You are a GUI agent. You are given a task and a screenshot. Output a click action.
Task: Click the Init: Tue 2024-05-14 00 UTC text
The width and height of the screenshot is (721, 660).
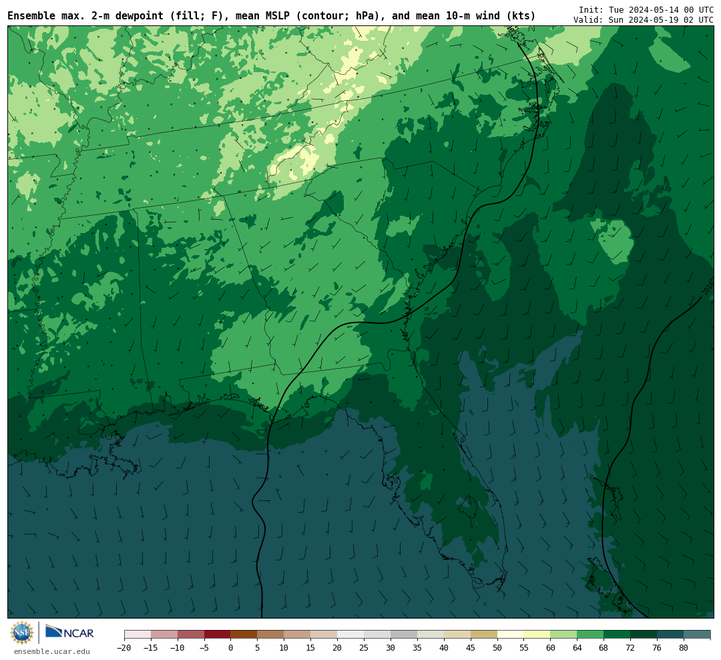(646, 9)
